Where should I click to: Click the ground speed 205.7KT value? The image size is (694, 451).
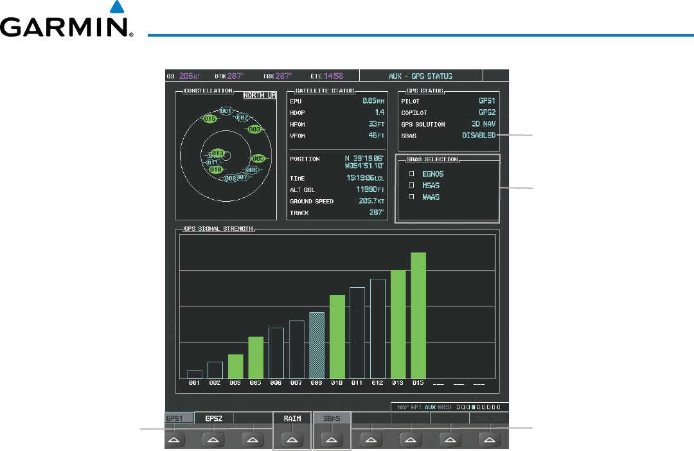tap(371, 201)
